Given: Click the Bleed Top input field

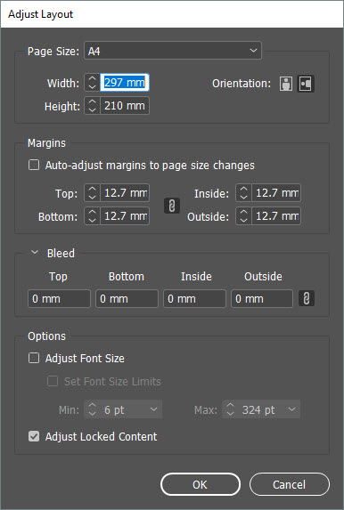Looking at the screenshot, I should click(x=59, y=298).
